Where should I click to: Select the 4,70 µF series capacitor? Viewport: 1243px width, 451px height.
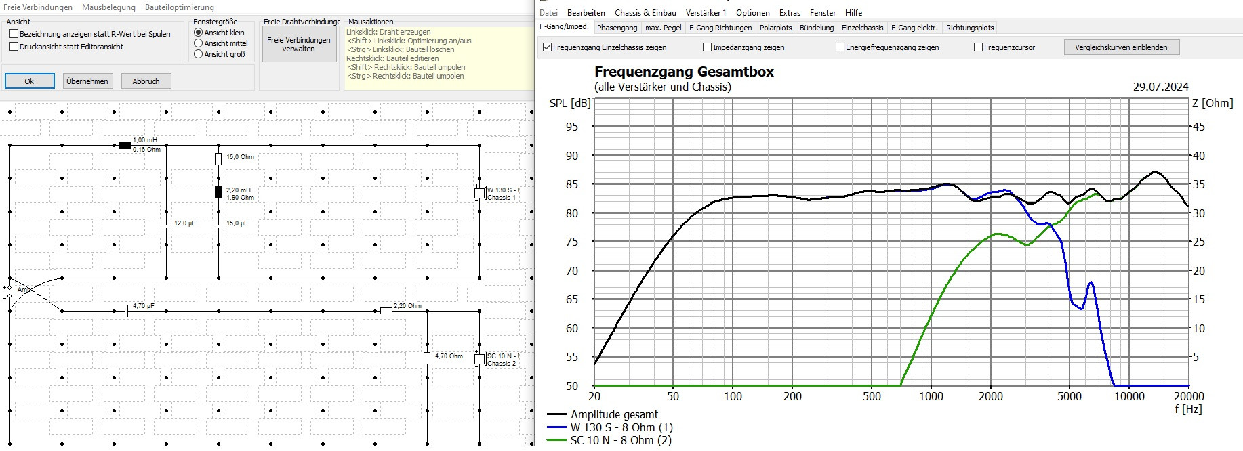pos(126,311)
